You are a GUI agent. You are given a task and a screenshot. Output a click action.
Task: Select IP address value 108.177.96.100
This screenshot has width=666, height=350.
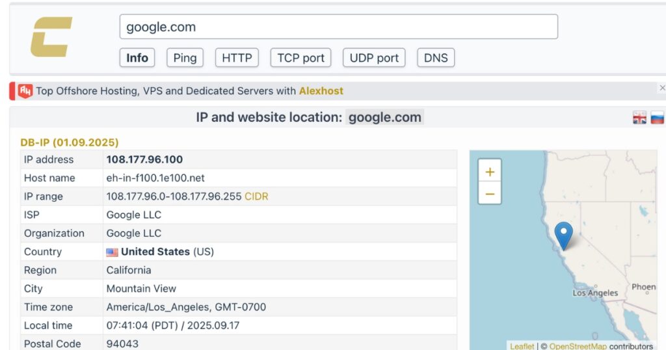[x=144, y=159]
